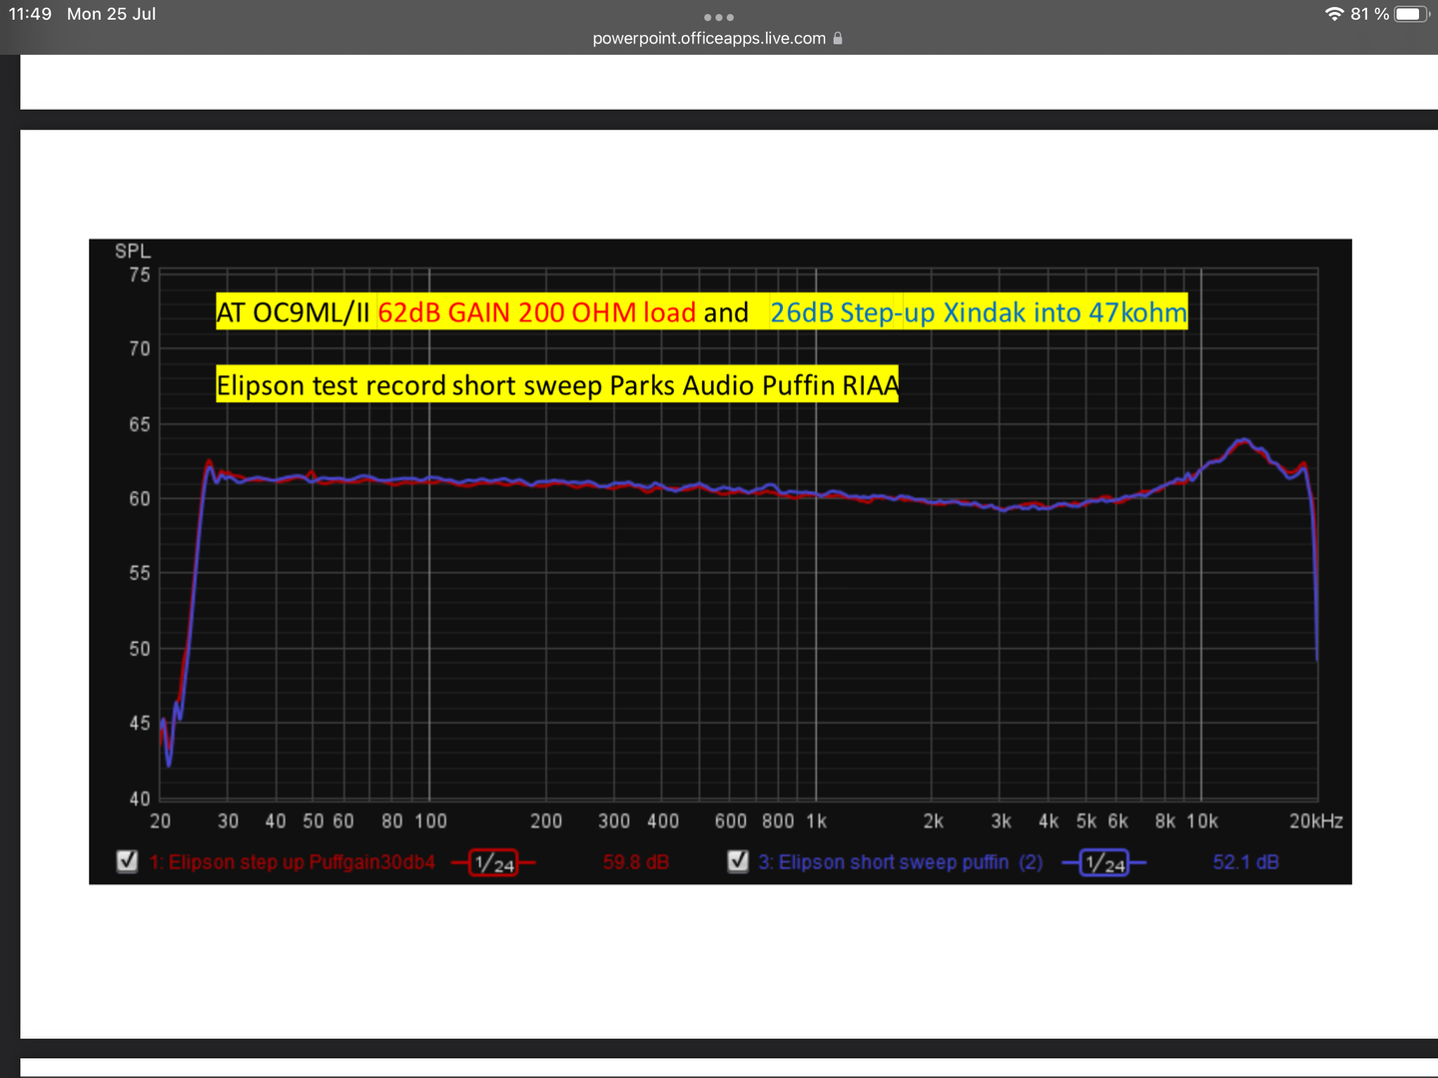Click the SPL axis label
This screenshot has height=1078, width=1438.
[x=133, y=251]
